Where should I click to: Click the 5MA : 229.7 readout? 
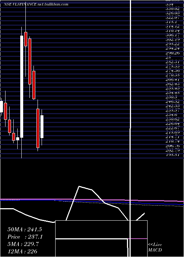pyautogui.click(x=23, y=244)
